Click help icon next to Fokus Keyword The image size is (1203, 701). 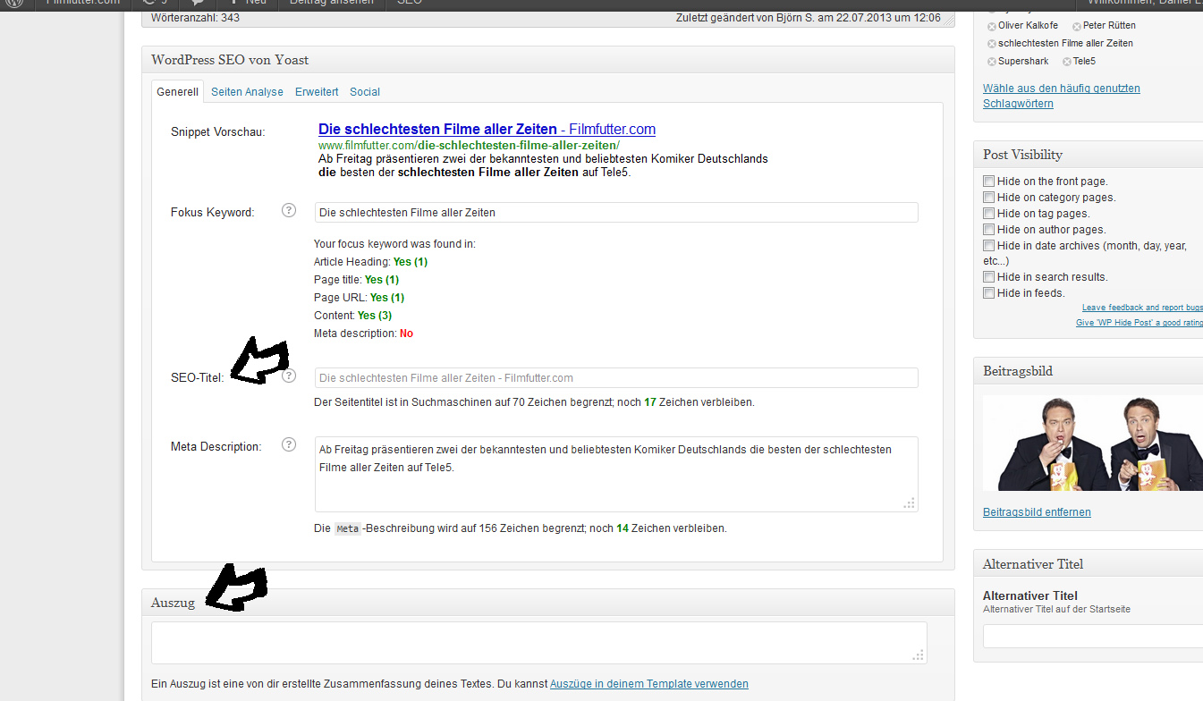click(x=288, y=211)
